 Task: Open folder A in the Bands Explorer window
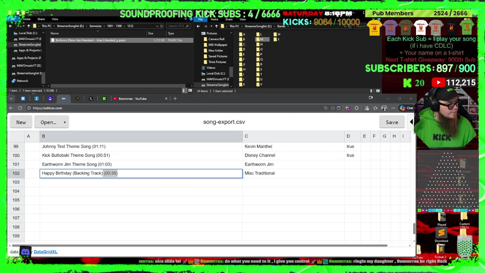[x=242, y=35]
